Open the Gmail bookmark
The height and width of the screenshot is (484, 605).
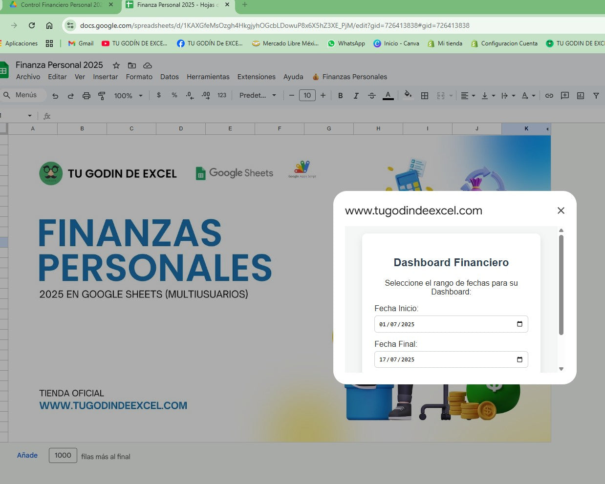tap(81, 43)
